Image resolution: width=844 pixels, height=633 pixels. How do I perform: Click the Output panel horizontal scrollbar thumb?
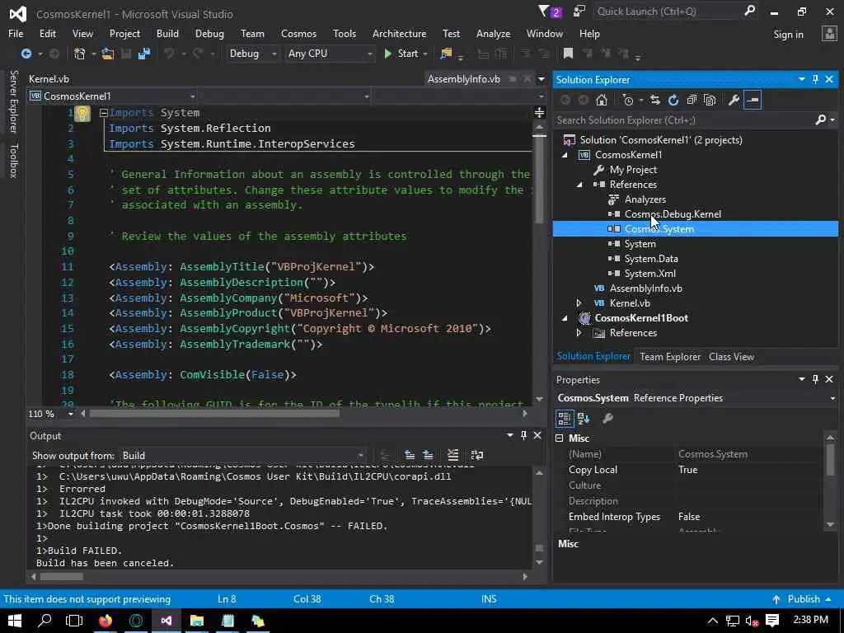point(62,576)
